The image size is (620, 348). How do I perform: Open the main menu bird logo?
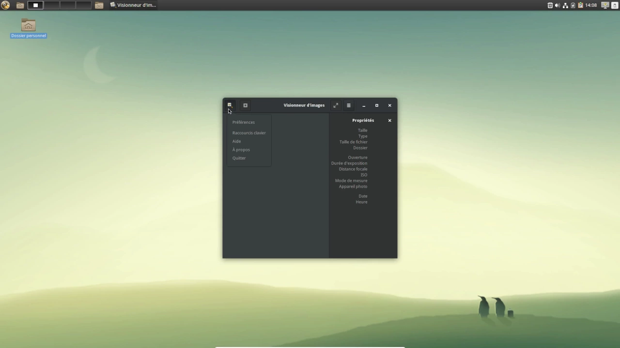[5, 5]
